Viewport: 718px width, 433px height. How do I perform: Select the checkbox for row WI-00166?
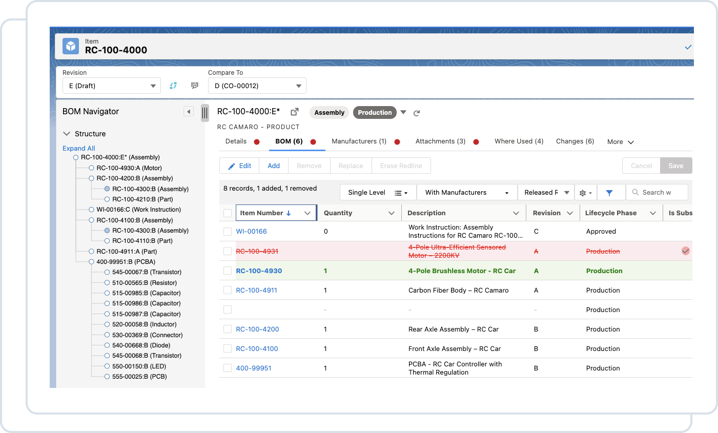(227, 231)
